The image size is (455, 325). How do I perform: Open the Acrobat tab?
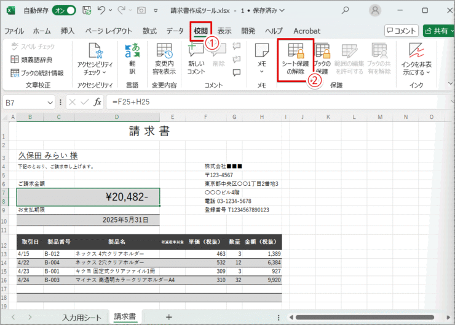[307, 31]
